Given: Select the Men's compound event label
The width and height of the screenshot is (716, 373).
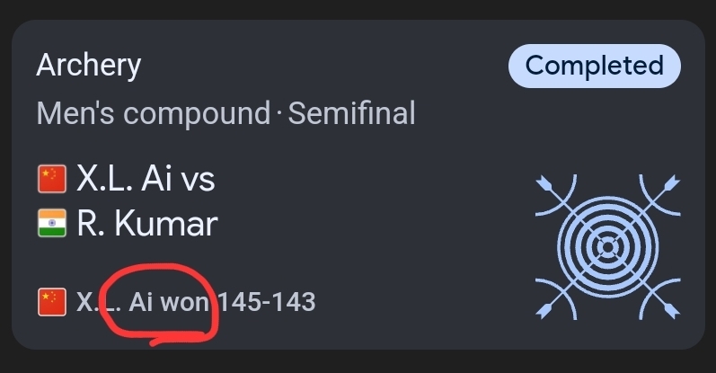Looking at the screenshot, I should (154, 114).
